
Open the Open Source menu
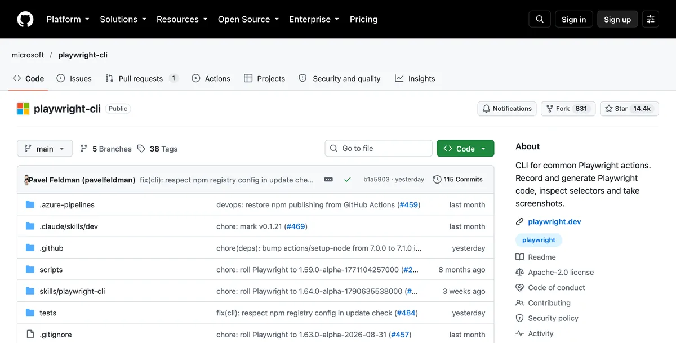248,19
